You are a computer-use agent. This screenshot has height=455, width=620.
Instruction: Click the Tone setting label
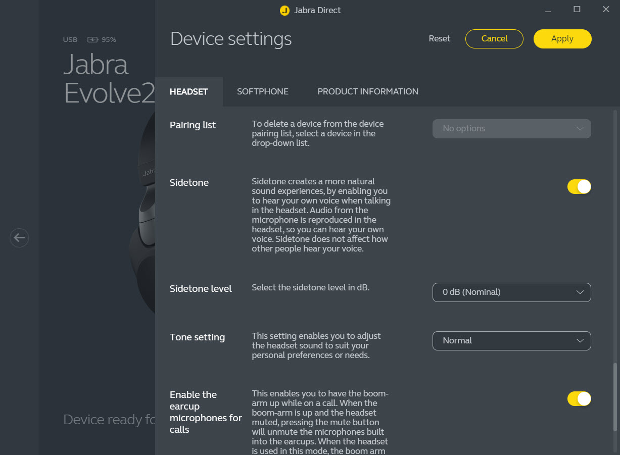coord(197,337)
